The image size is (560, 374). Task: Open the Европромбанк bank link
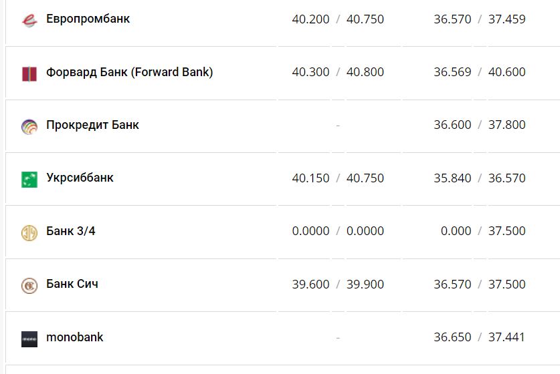click(88, 19)
